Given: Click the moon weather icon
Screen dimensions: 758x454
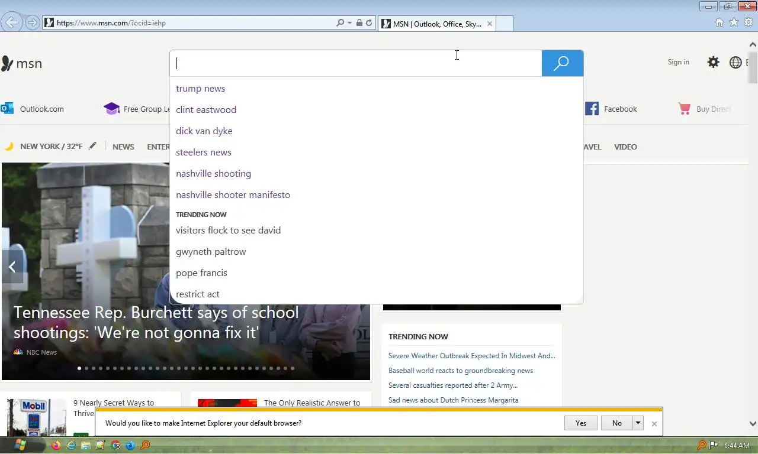Looking at the screenshot, I should click(x=9, y=146).
